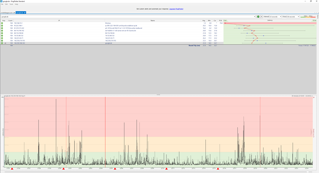Sort by the Hop column header
The width and height of the screenshot is (319, 173).
(4, 20)
